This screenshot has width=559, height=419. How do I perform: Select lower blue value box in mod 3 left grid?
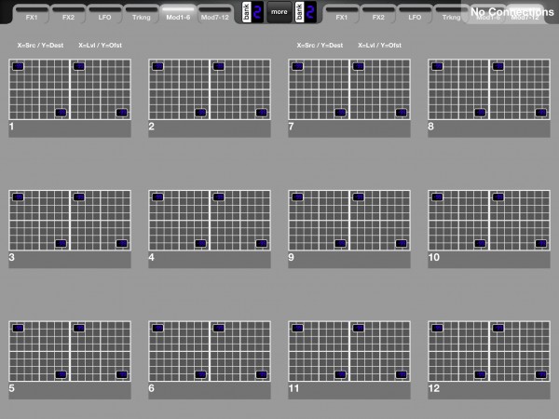61,243
